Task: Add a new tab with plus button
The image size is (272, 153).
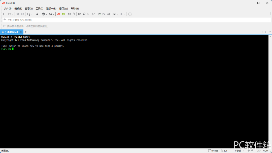Action: point(26,32)
